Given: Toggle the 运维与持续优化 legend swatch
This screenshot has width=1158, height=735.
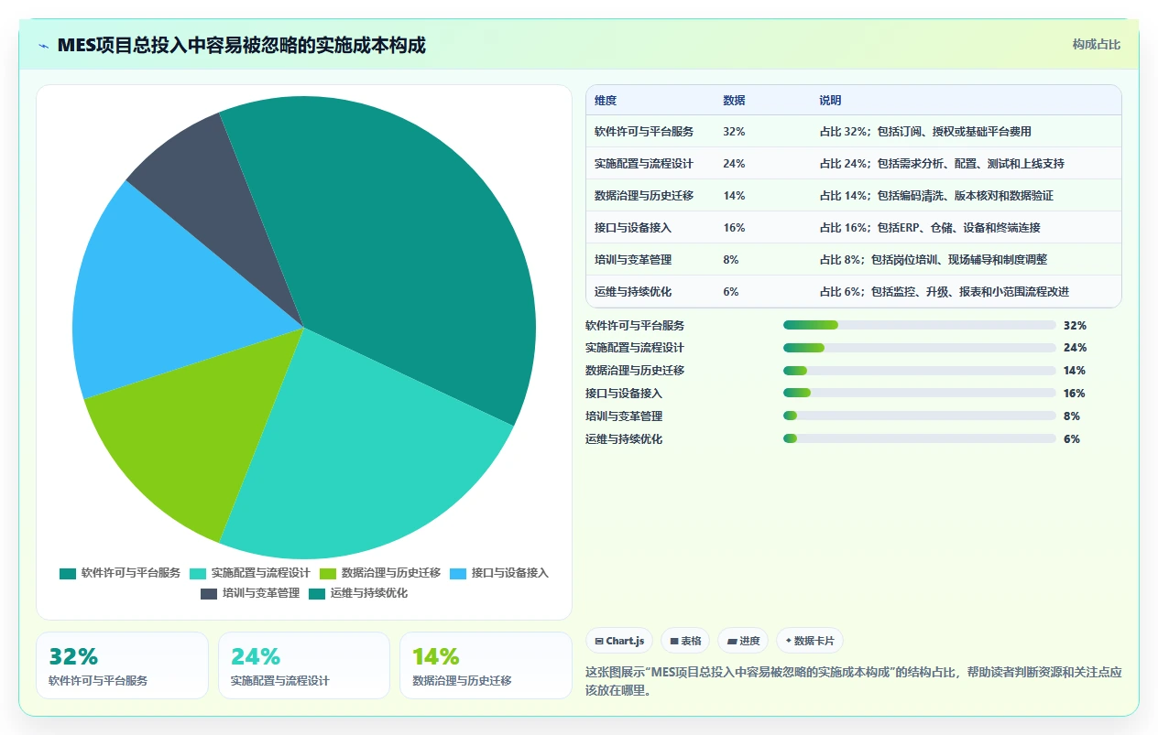Looking at the screenshot, I should pos(317,594).
